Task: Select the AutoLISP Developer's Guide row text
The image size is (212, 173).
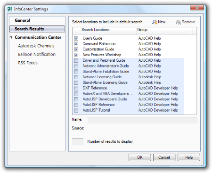Action: (x=105, y=99)
